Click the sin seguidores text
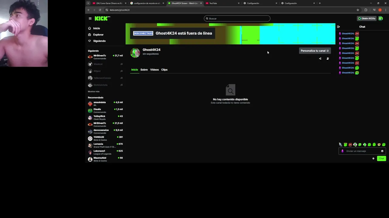Viewport: 389px width, 218px height. coord(151,54)
